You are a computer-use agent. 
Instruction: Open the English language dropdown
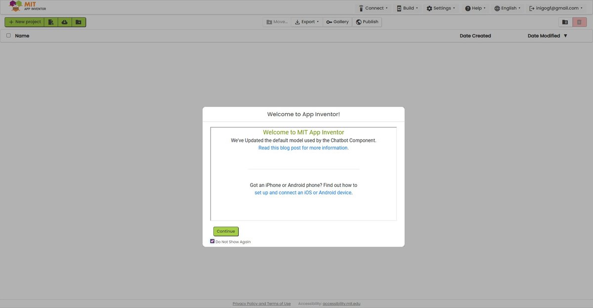[508, 8]
